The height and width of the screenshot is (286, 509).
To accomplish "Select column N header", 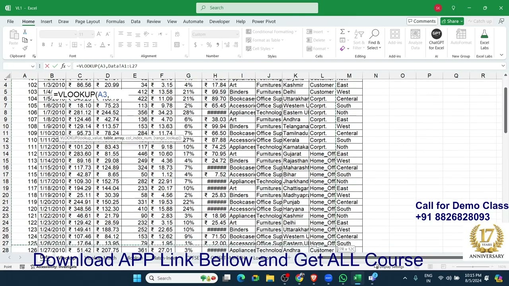I will [376, 75].
